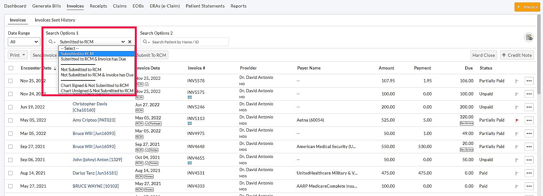The height and width of the screenshot is (196, 543).
Task: Open the ERAs (e-Claim) menu
Action: click(165, 6)
